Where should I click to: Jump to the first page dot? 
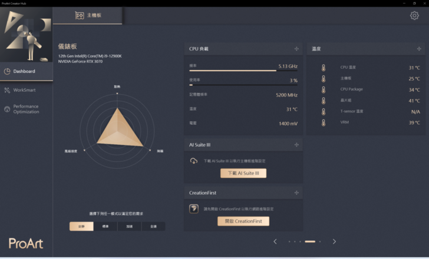[x=289, y=241]
